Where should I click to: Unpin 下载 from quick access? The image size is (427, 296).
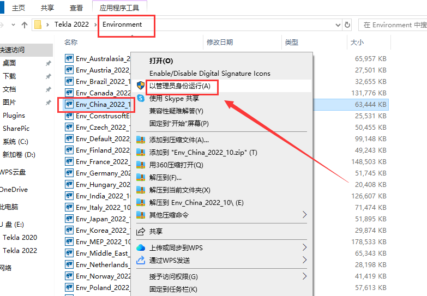(x=48, y=76)
